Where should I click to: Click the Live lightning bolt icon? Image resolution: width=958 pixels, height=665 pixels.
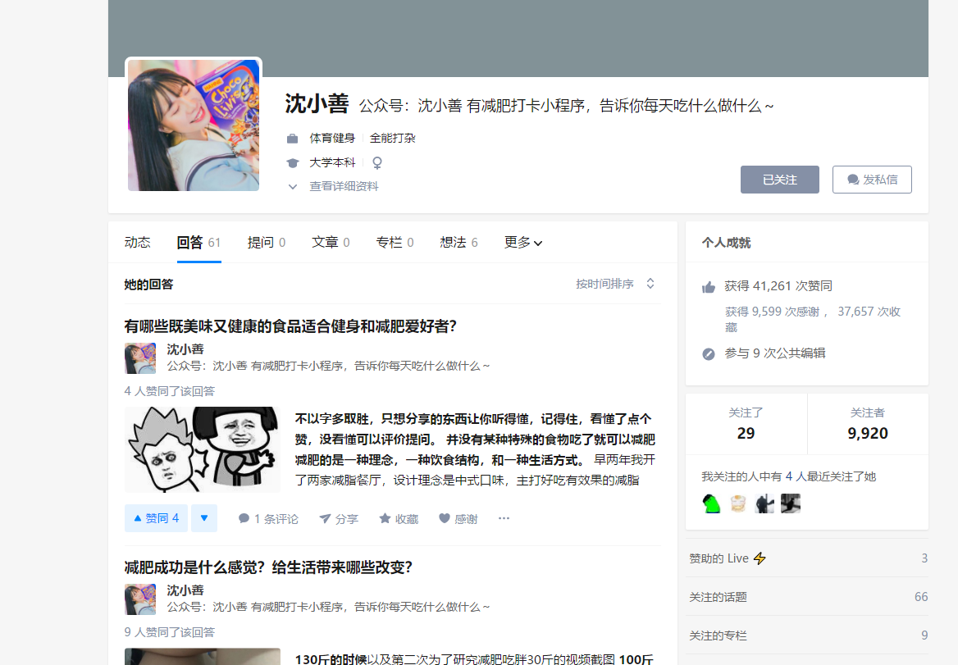[x=760, y=558]
